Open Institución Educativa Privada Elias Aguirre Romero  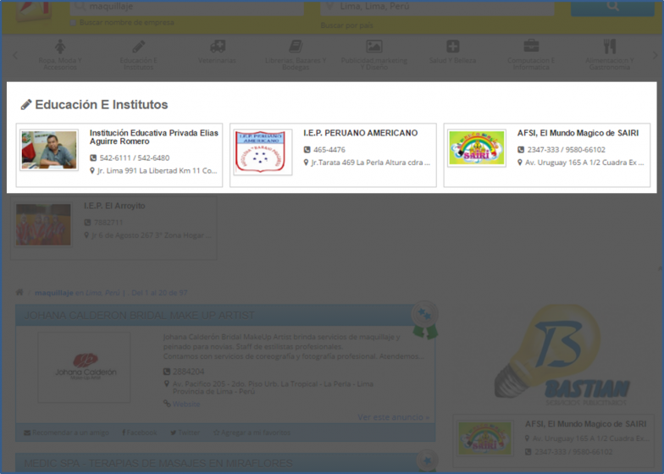(153, 137)
